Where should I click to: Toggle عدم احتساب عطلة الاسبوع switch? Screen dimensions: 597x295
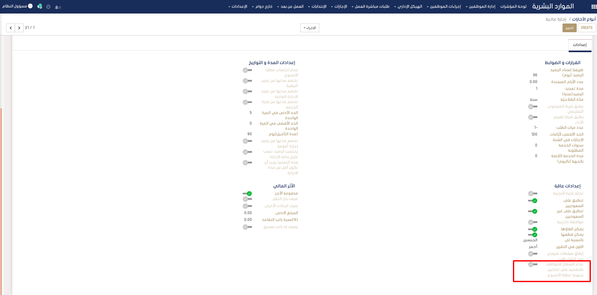(x=247, y=70)
